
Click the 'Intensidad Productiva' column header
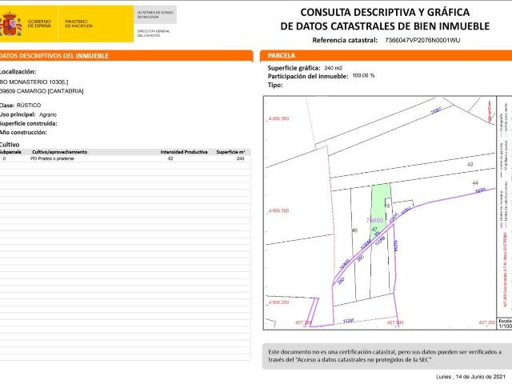click(184, 152)
